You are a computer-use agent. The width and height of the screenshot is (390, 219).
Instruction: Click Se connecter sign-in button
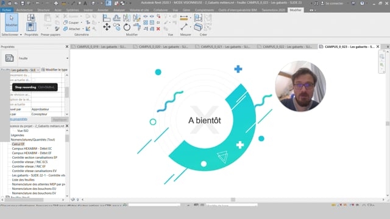pos(331,4)
